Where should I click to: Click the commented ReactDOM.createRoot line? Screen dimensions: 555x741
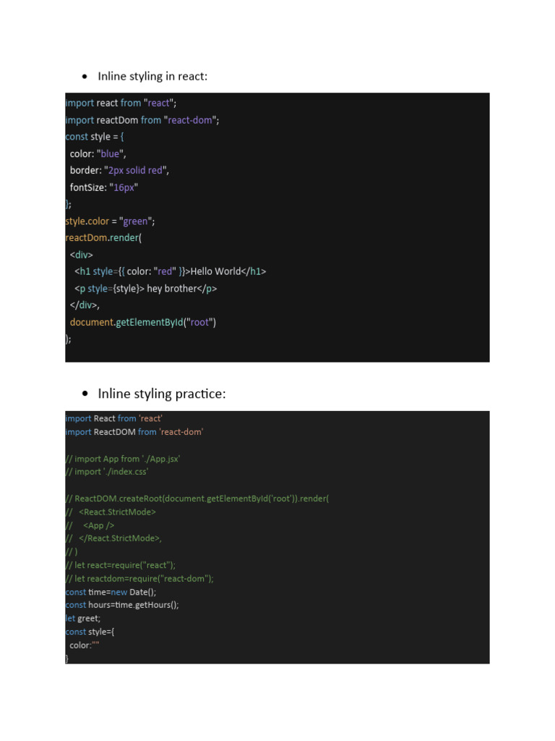(197, 499)
